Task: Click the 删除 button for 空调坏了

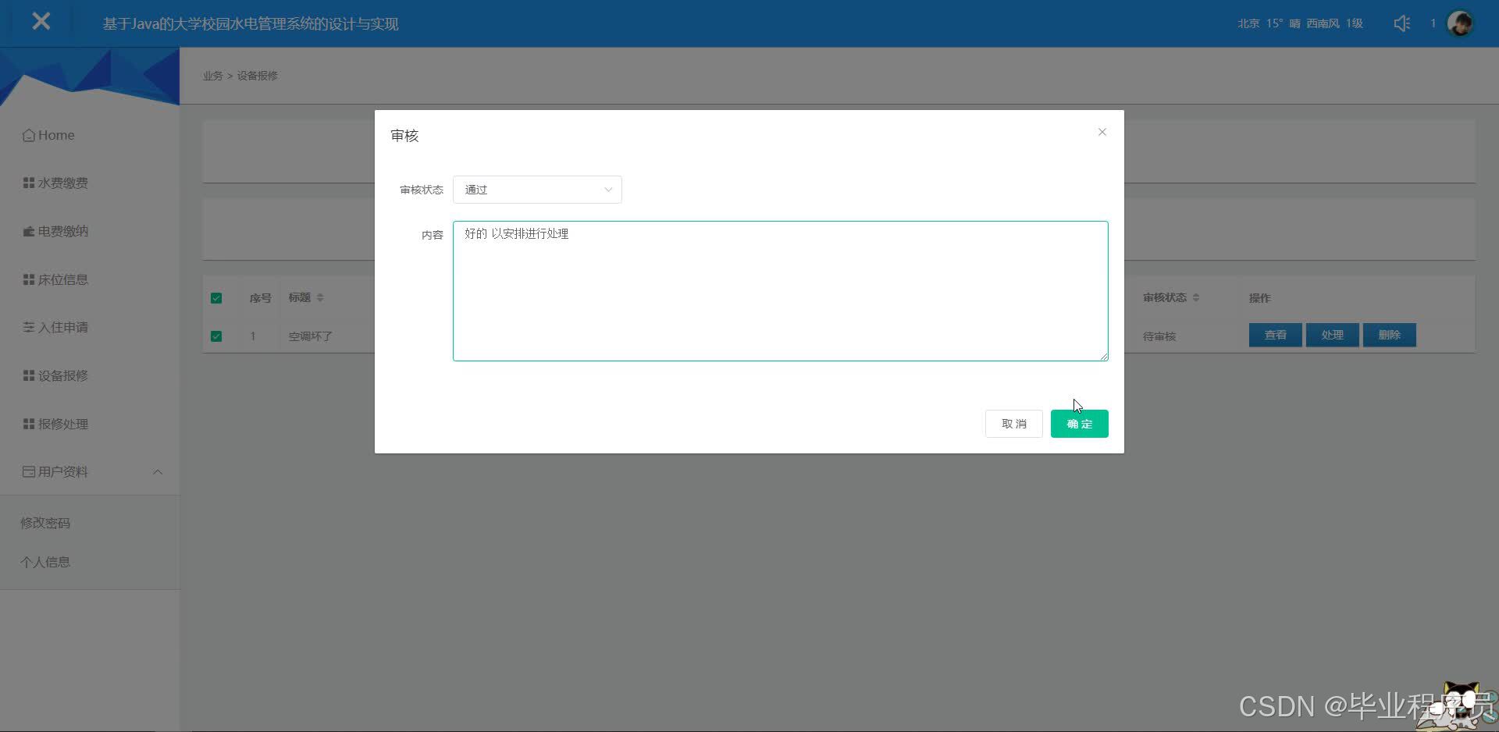Action: 1390,335
